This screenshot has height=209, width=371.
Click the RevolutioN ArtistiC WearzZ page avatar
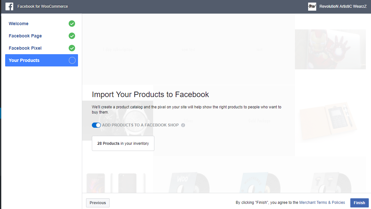point(312,6)
